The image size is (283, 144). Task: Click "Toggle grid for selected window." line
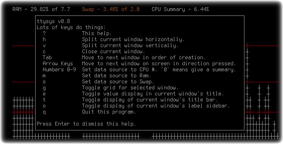coord(130,88)
